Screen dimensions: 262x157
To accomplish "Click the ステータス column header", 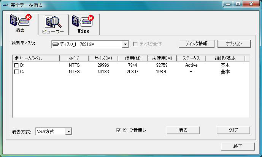I will [191, 58].
